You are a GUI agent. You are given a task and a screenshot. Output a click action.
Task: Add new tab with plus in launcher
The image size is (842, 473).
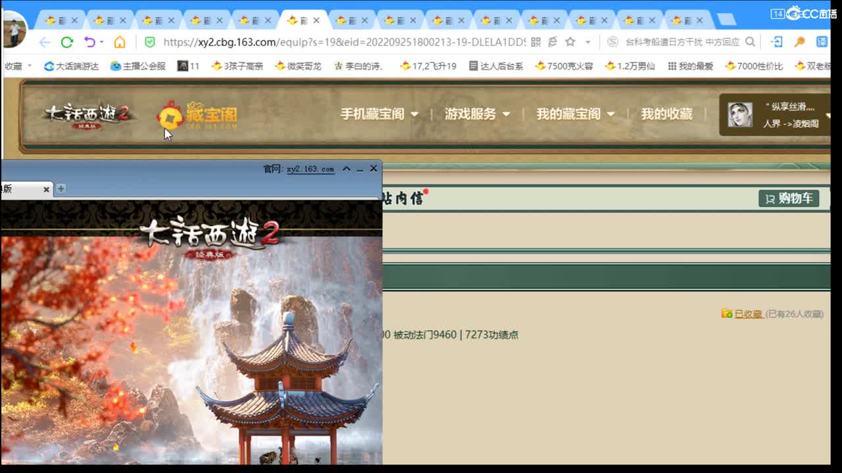61,189
